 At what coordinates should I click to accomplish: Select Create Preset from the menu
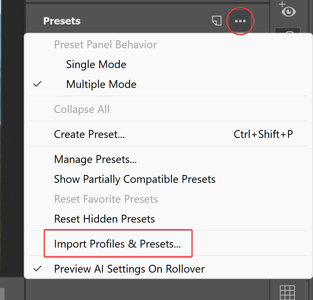coord(89,134)
